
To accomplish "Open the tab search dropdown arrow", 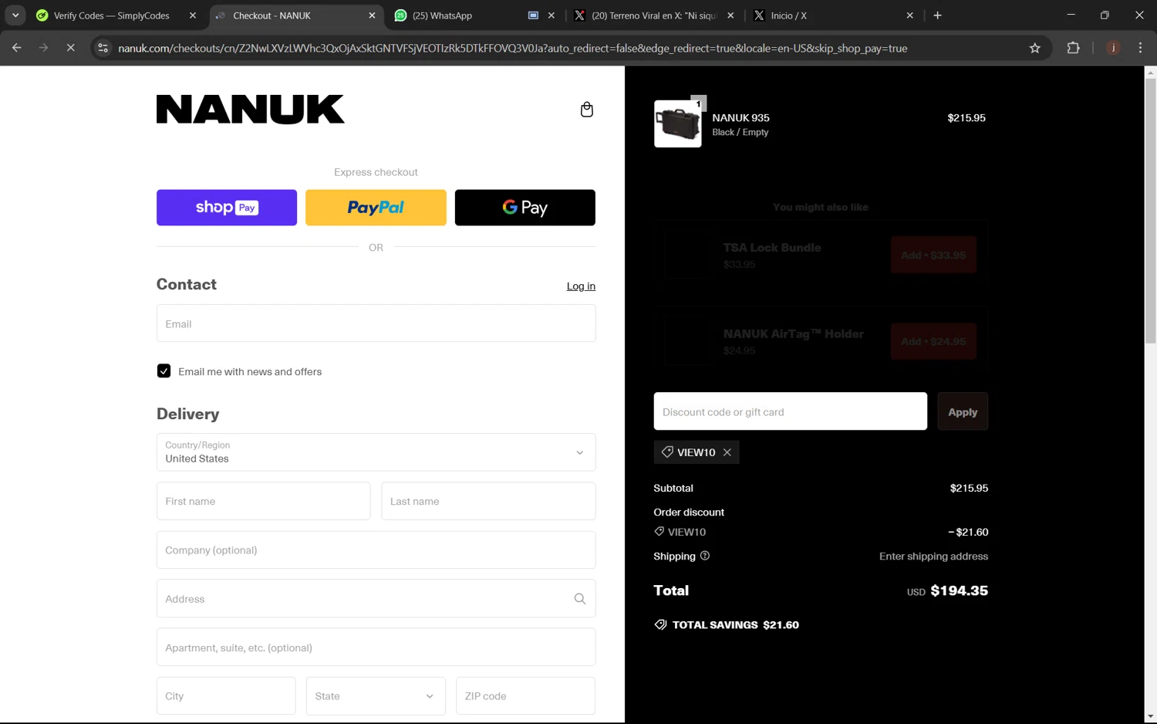I will click(x=15, y=15).
